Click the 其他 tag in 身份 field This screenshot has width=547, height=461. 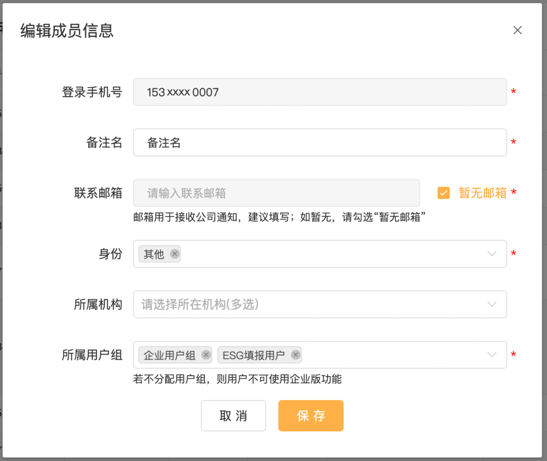(x=154, y=254)
